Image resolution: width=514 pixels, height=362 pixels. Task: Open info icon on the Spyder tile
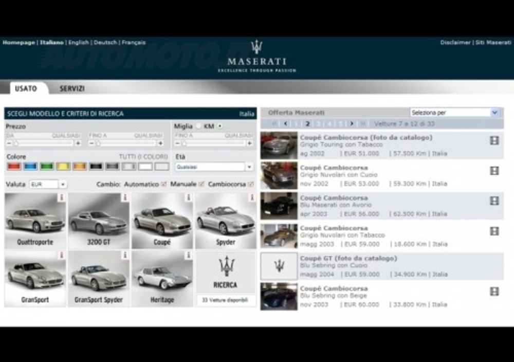[x=252, y=197]
